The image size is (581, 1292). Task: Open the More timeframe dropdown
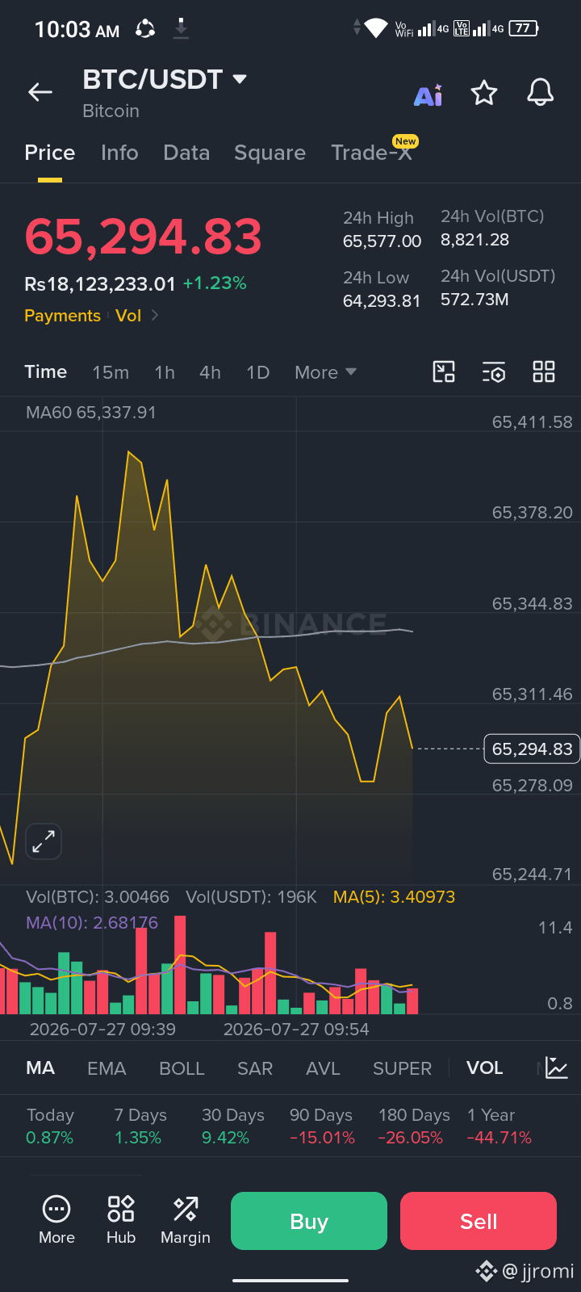tap(325, 372)
